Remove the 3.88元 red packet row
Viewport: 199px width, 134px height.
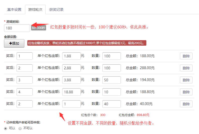click(x=186, y=80)
